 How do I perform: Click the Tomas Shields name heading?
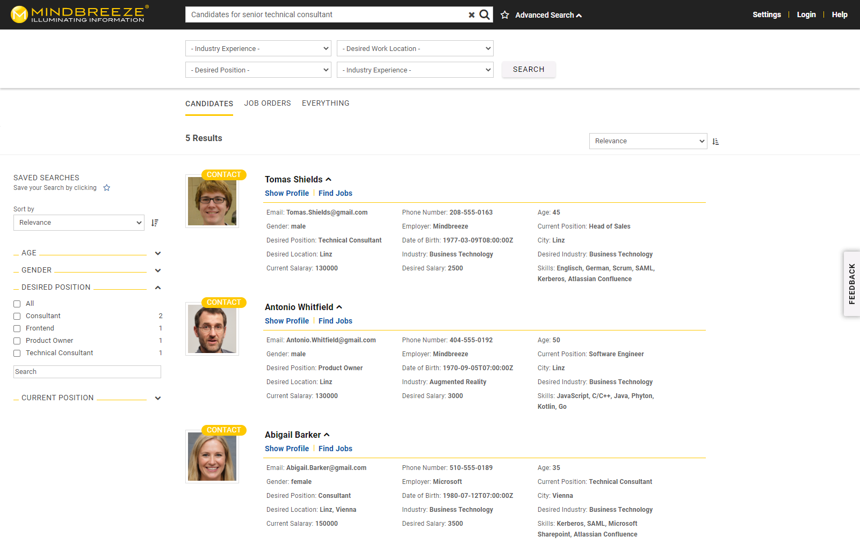click(x=294, y=179)
